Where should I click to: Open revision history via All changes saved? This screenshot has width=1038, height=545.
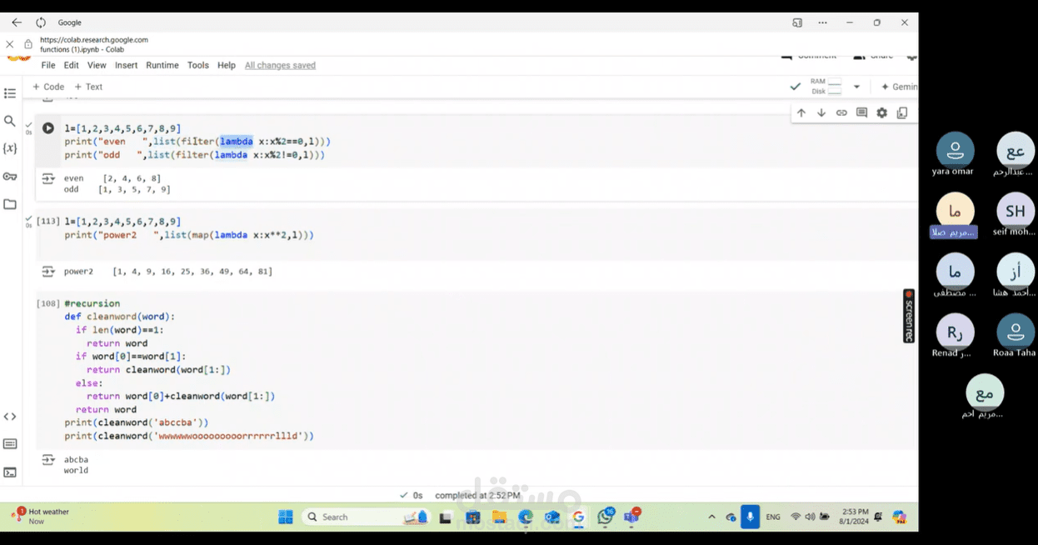280,65
